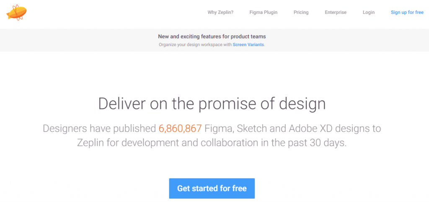Follow the Screen Variants link
Viewport: 429px width, 202px height.
tap(248, 44)
